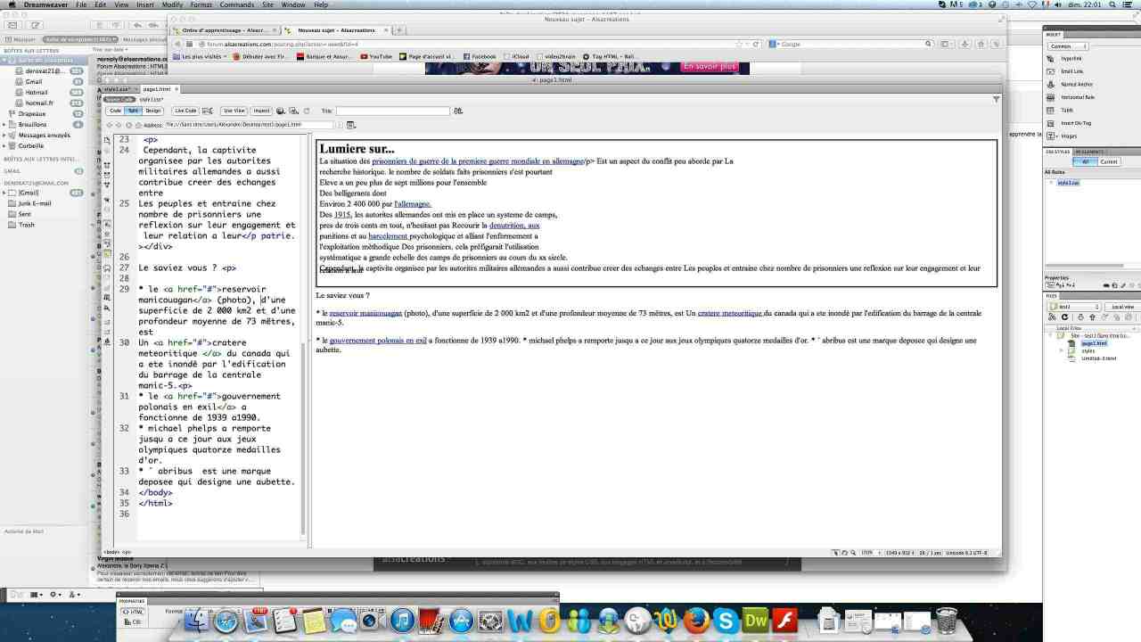Open the Insert menu

click(144, 4)
